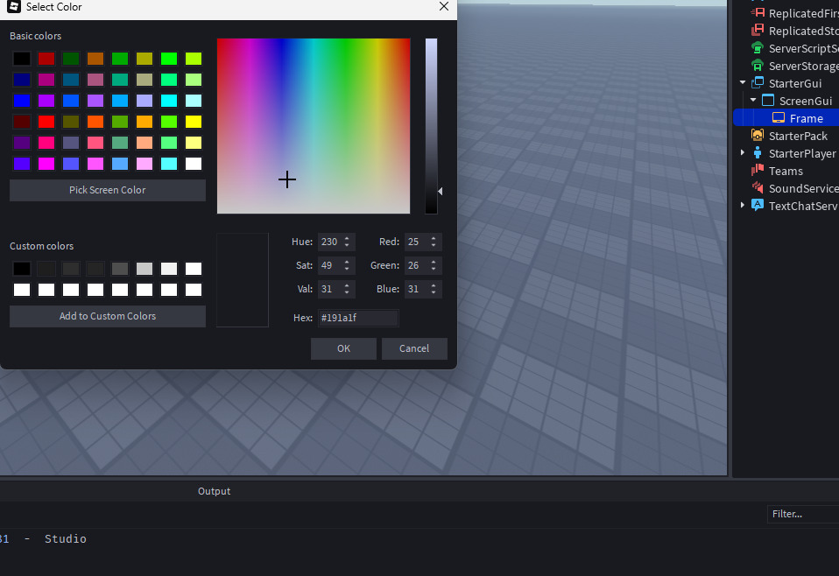Viewport: 839px width, 576px height.
Task: Click the brightness value slider bar
Action: [431, 126]
